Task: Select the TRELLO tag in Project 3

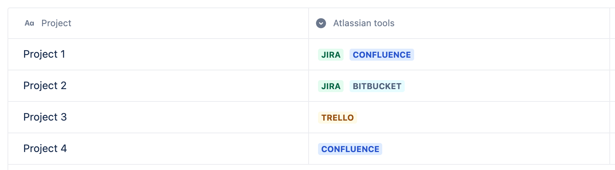Action: tap(337, 118)
